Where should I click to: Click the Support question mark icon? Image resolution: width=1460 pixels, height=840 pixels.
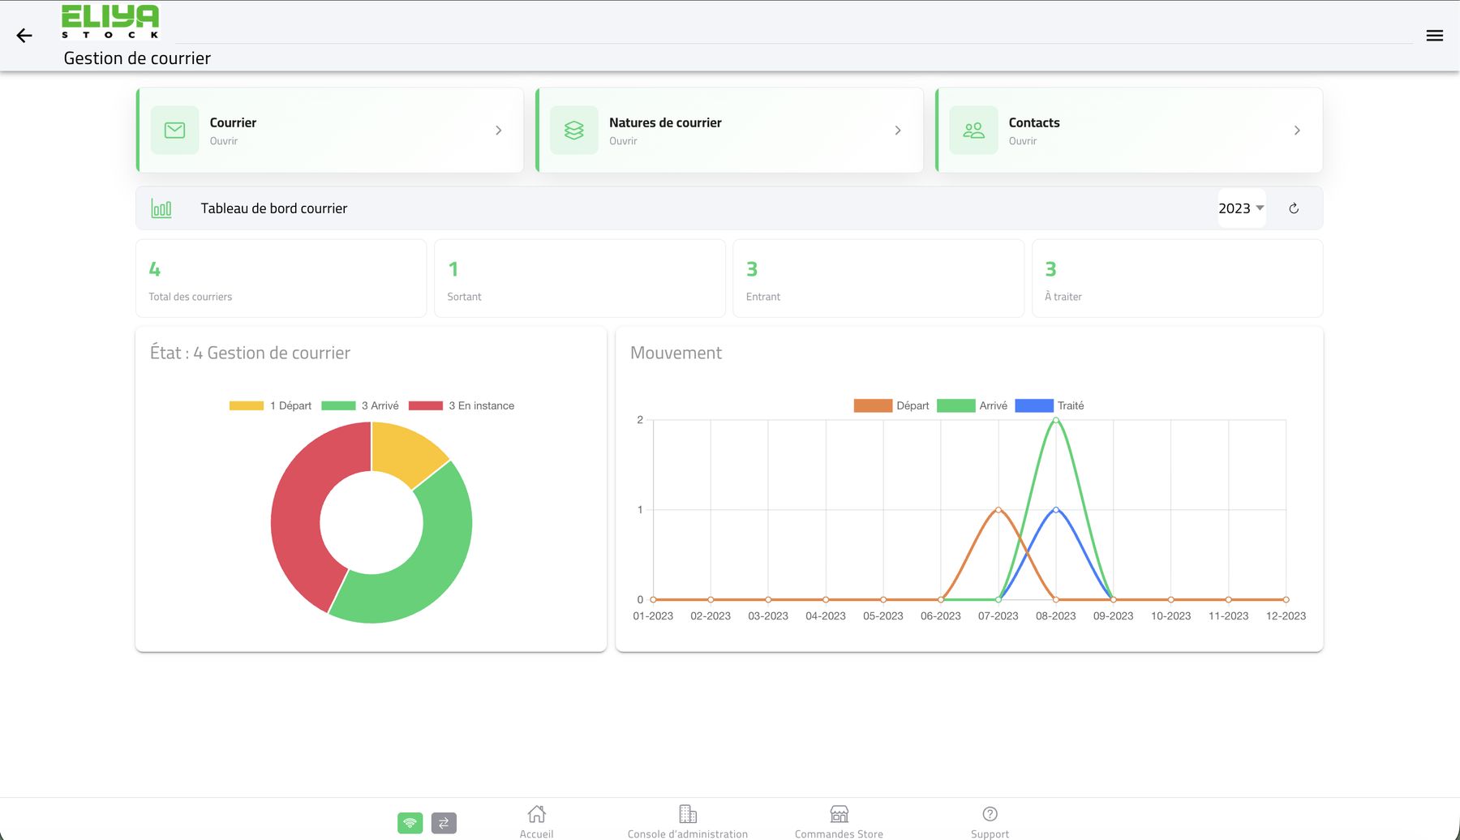(990, 813)
